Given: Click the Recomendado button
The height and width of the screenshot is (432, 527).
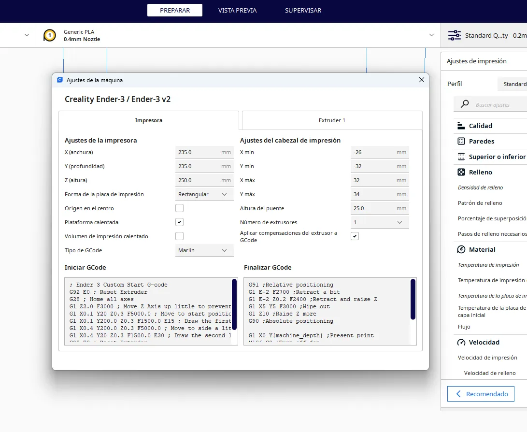Looking at the screenshot, I should 481,394.
